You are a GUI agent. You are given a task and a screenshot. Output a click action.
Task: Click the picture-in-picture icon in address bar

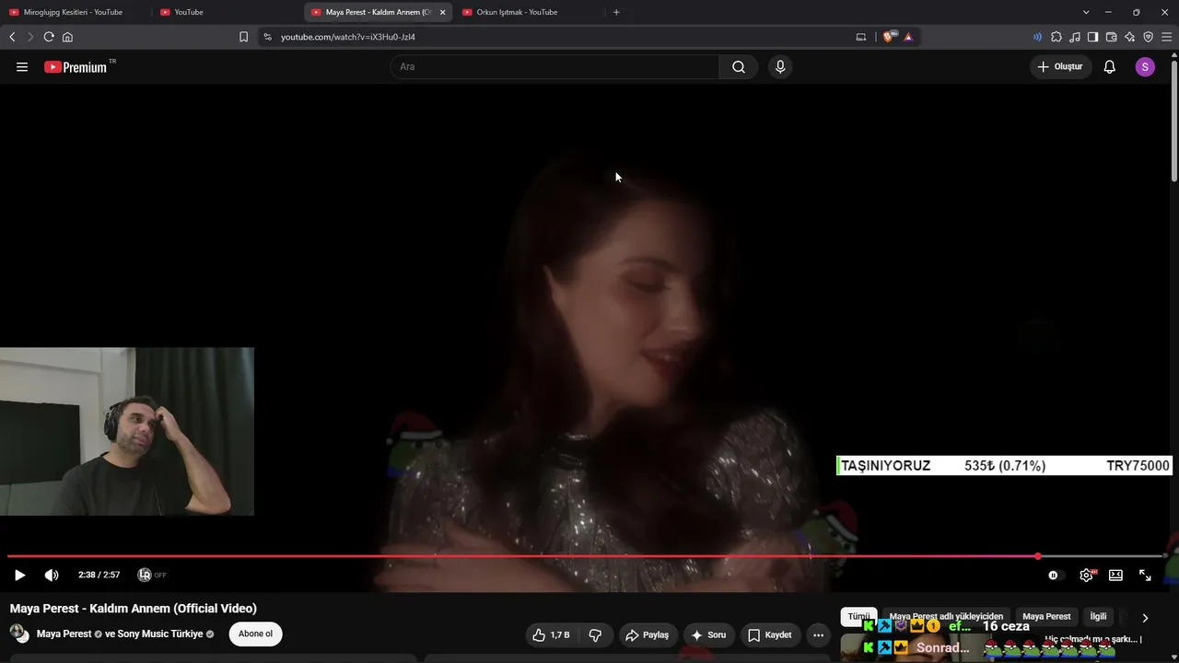[x=861, y=37]
